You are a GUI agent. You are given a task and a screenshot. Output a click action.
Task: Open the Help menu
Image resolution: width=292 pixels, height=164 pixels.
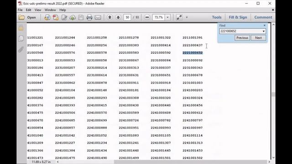pyautogui.click(x=63, y=10)
